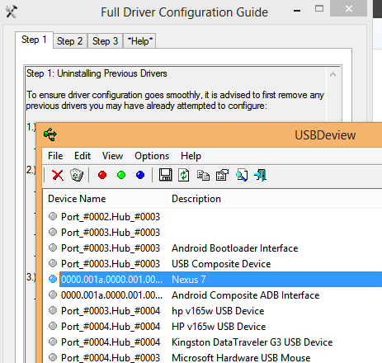Click the copy selected items icon

pyautogui.click(x=203, y=175)
